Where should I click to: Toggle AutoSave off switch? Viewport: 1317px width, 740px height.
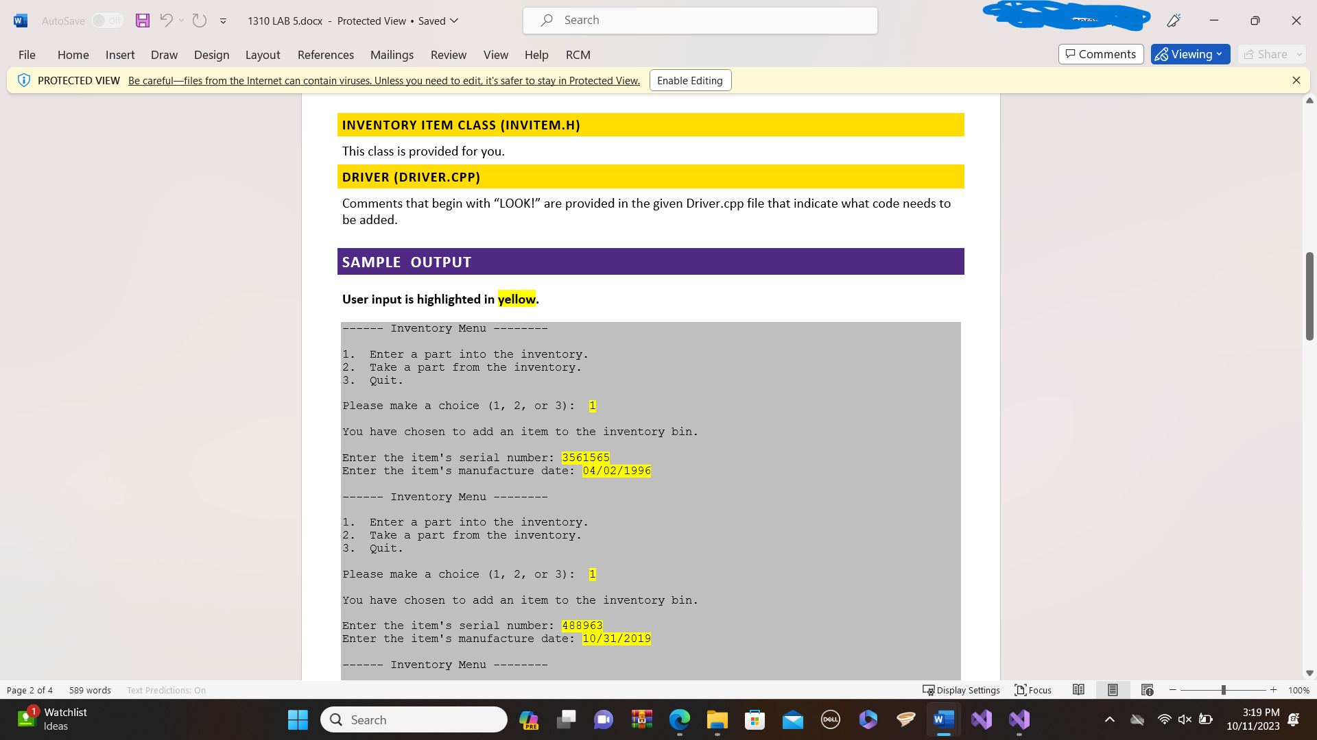(107, 21)
